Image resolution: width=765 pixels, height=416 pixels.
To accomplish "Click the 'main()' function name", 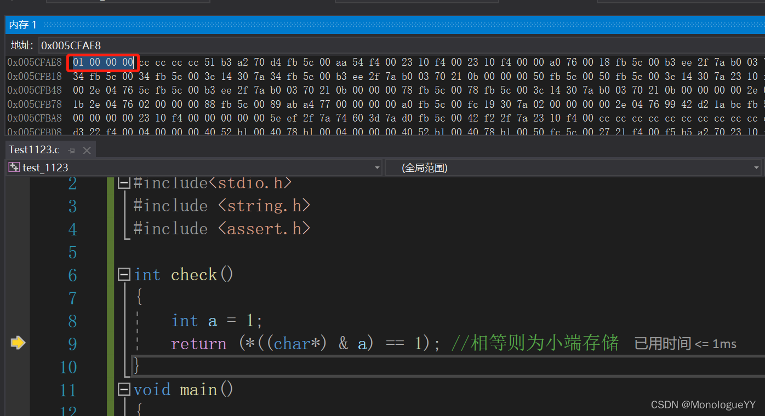I will click(x=207, y=389).
